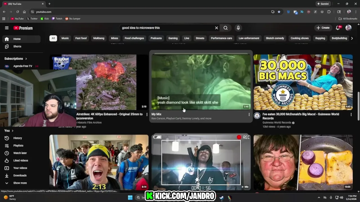The image size is (360, 202).
Task: Open the YouTube account avatar menu
Action: tap(348, 27)
